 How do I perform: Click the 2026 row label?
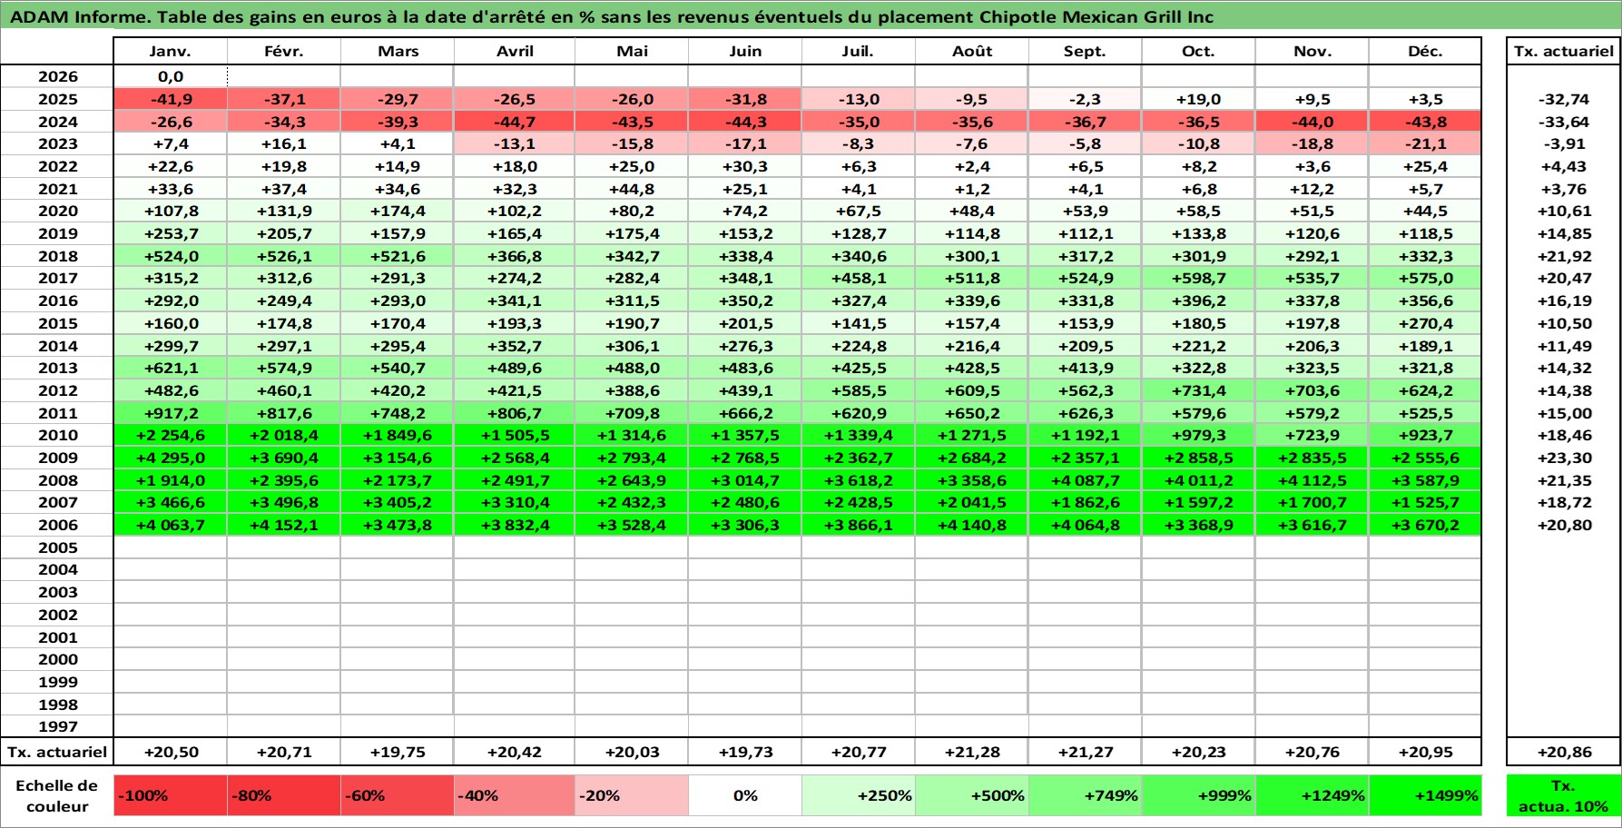(57, 77)
